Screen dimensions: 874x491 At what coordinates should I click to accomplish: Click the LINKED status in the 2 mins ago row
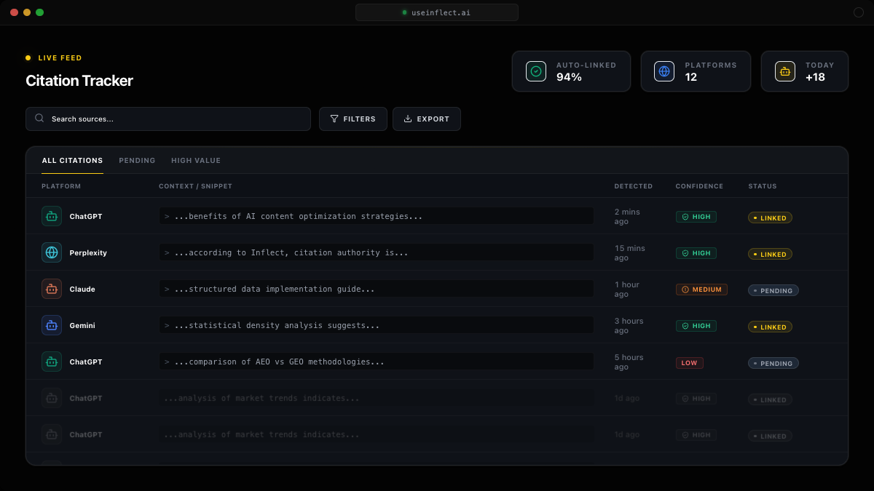click(770, 217)
